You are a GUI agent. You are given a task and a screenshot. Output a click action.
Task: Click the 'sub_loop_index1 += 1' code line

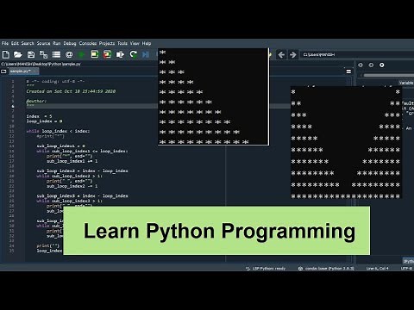[x=72, y=161]
